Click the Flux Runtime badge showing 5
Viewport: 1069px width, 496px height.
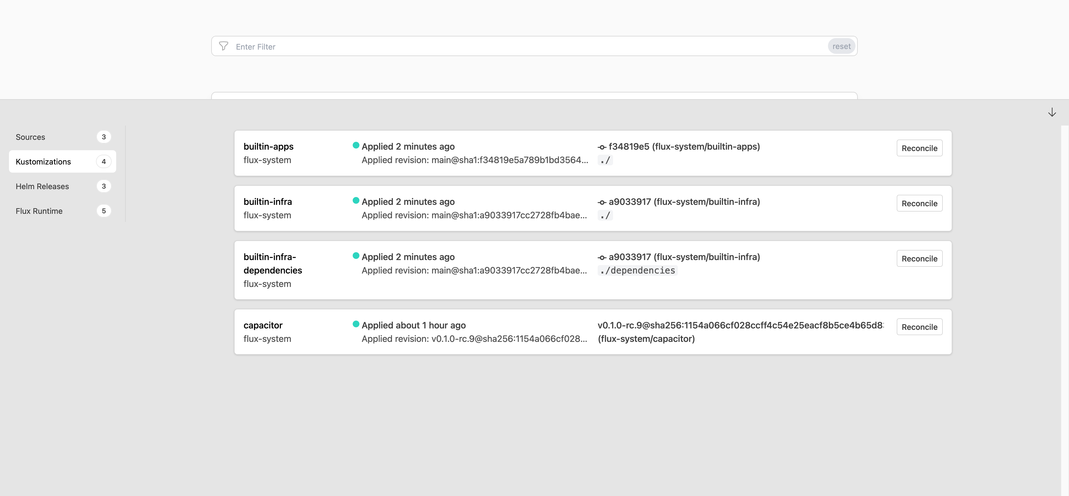pyautogui.click(x=103, y=210)
